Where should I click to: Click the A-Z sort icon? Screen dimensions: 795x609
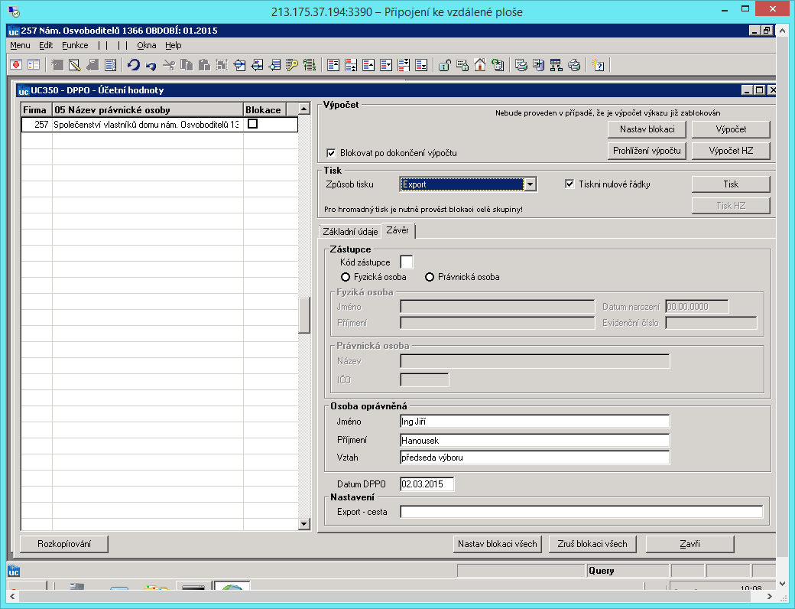310,65
